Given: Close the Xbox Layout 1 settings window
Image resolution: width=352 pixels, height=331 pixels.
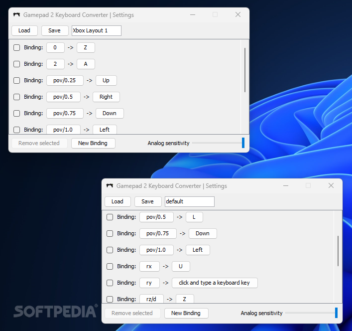Looking at the screenshot, I should (238, 15).
